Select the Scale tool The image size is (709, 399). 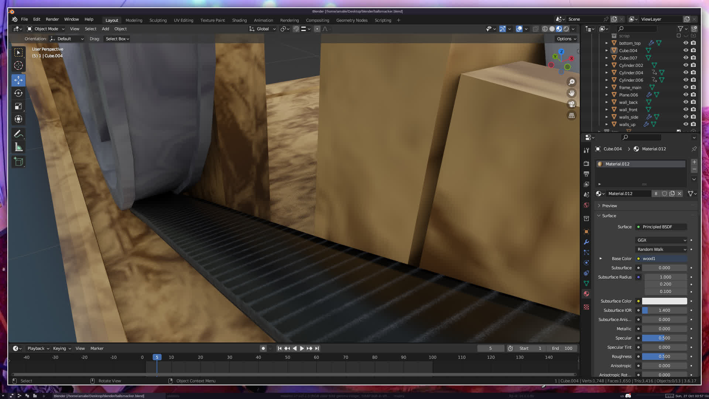(18, 106)
